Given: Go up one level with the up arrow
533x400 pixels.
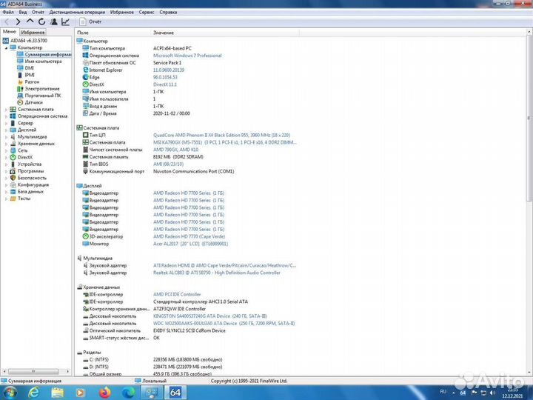Looking at the screenshot, I should (x=30, y=21).
